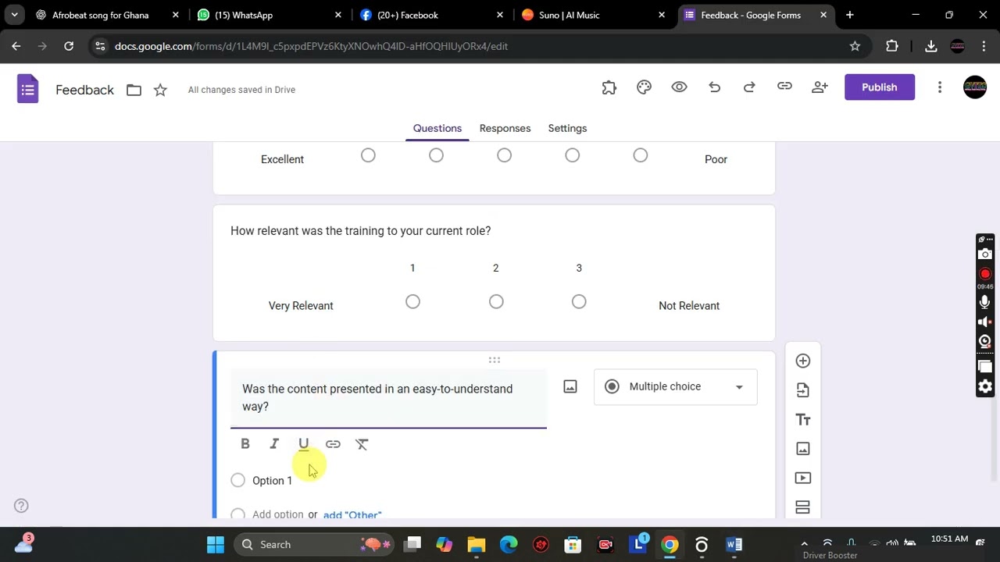Screen dimensions: 1000x562
Task: Click the add "Other" link
Action: pos(352,514)
